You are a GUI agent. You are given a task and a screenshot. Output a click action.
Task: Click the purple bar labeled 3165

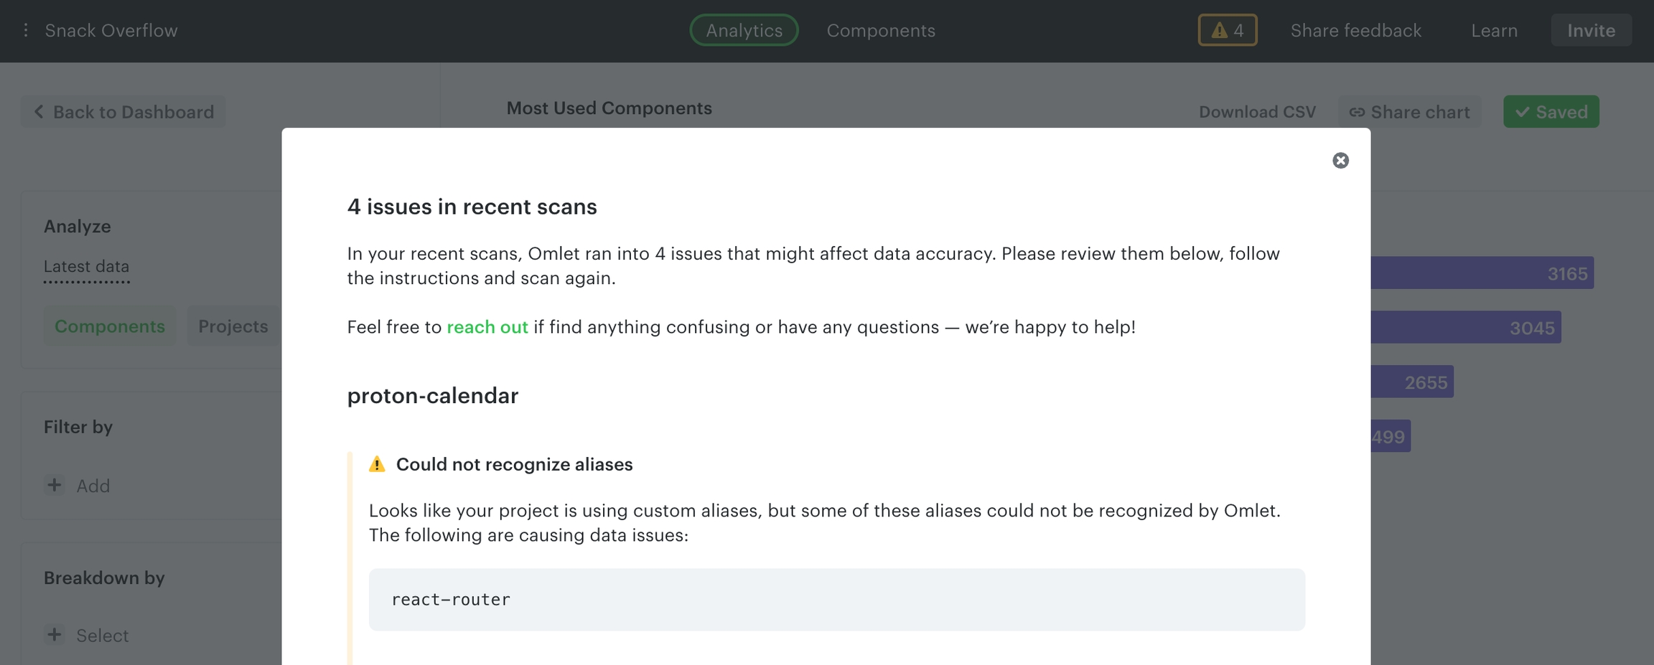[1482, 273]
